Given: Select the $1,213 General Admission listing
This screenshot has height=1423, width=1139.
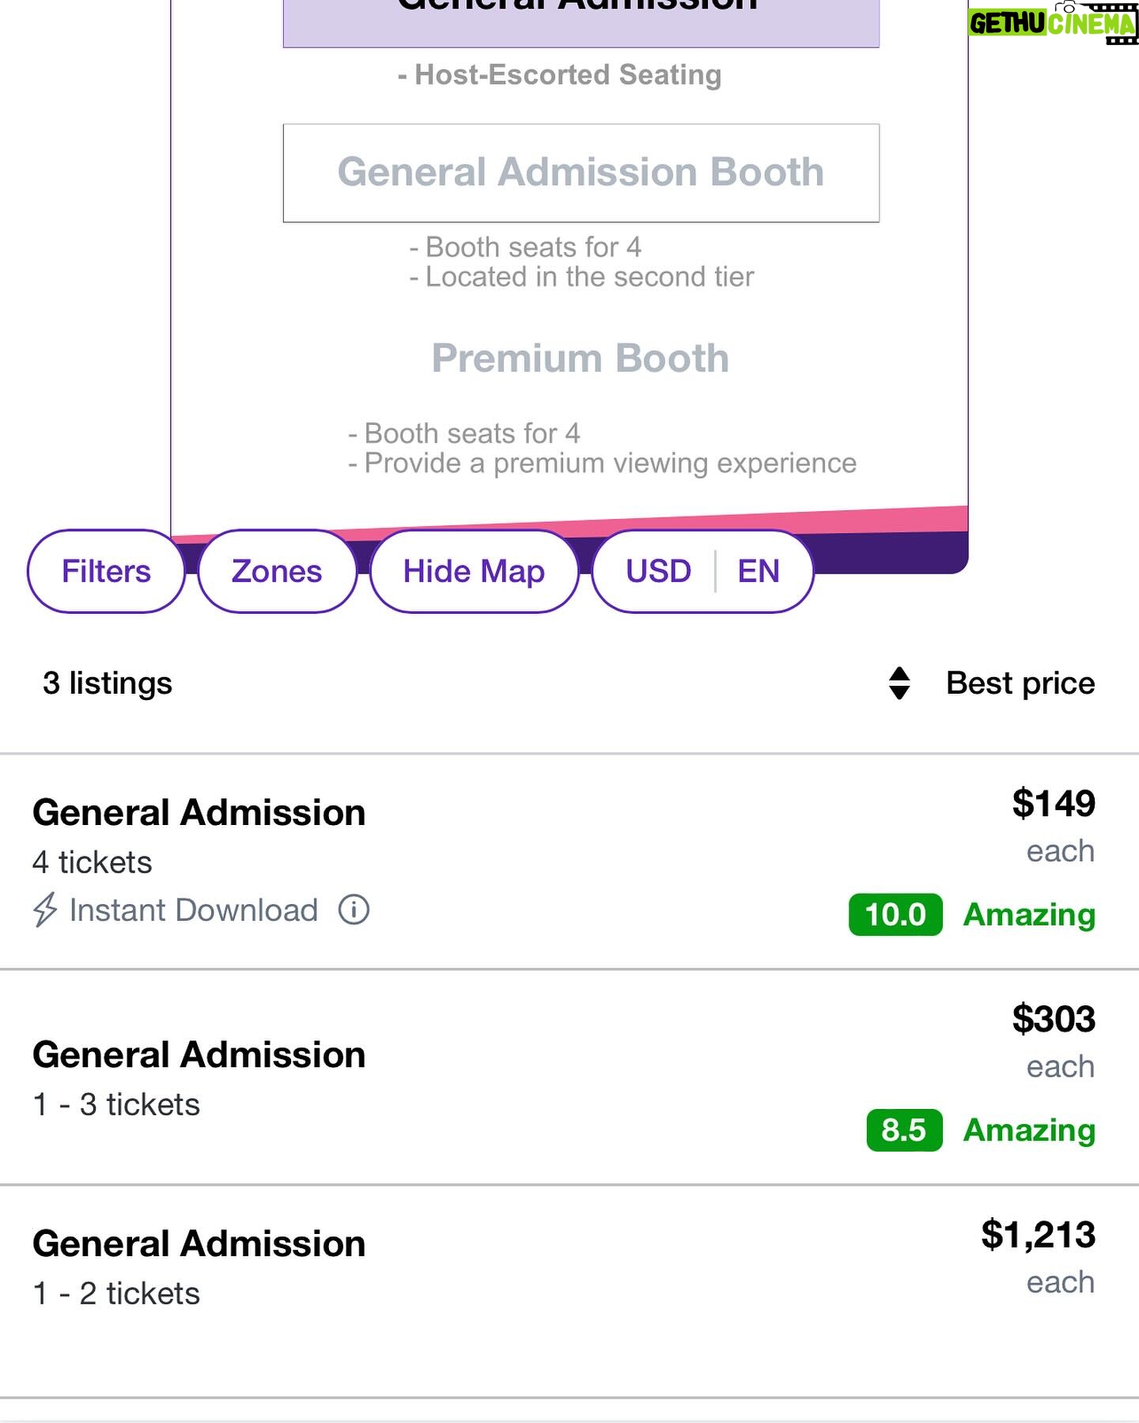Looking at the screenshot, I should (569, 1292).
